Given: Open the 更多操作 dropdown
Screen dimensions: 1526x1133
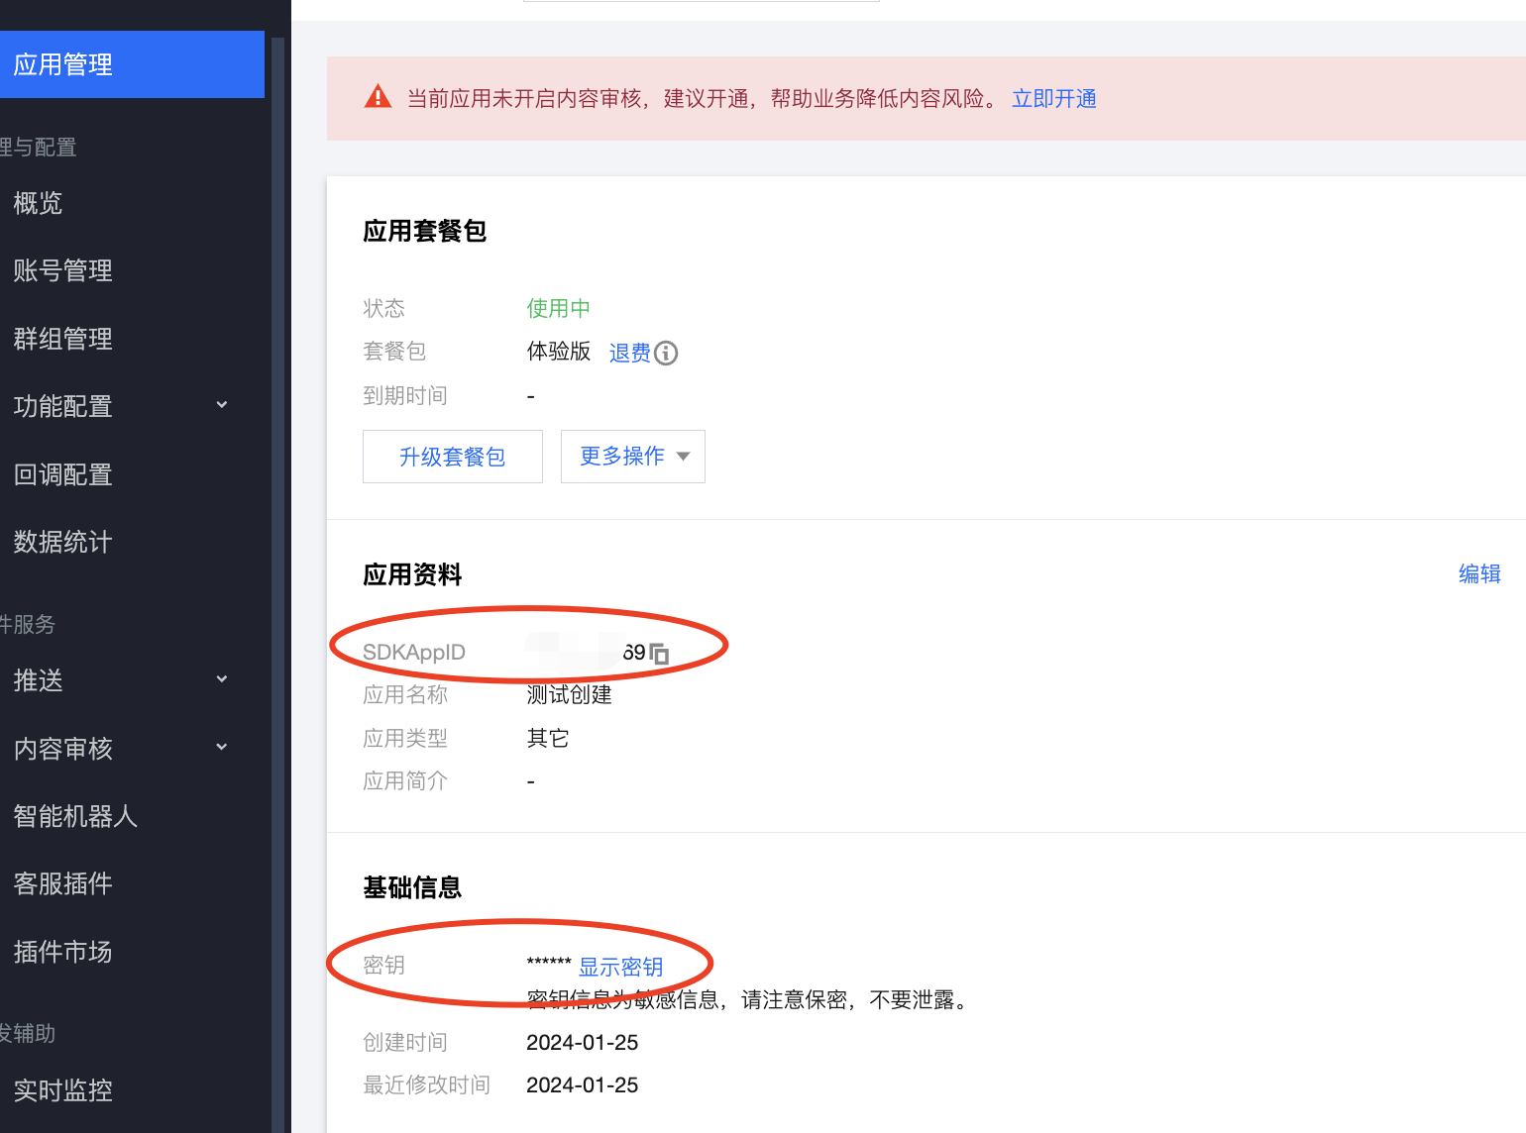Looking at the screenshot, I should pos(632,457).
